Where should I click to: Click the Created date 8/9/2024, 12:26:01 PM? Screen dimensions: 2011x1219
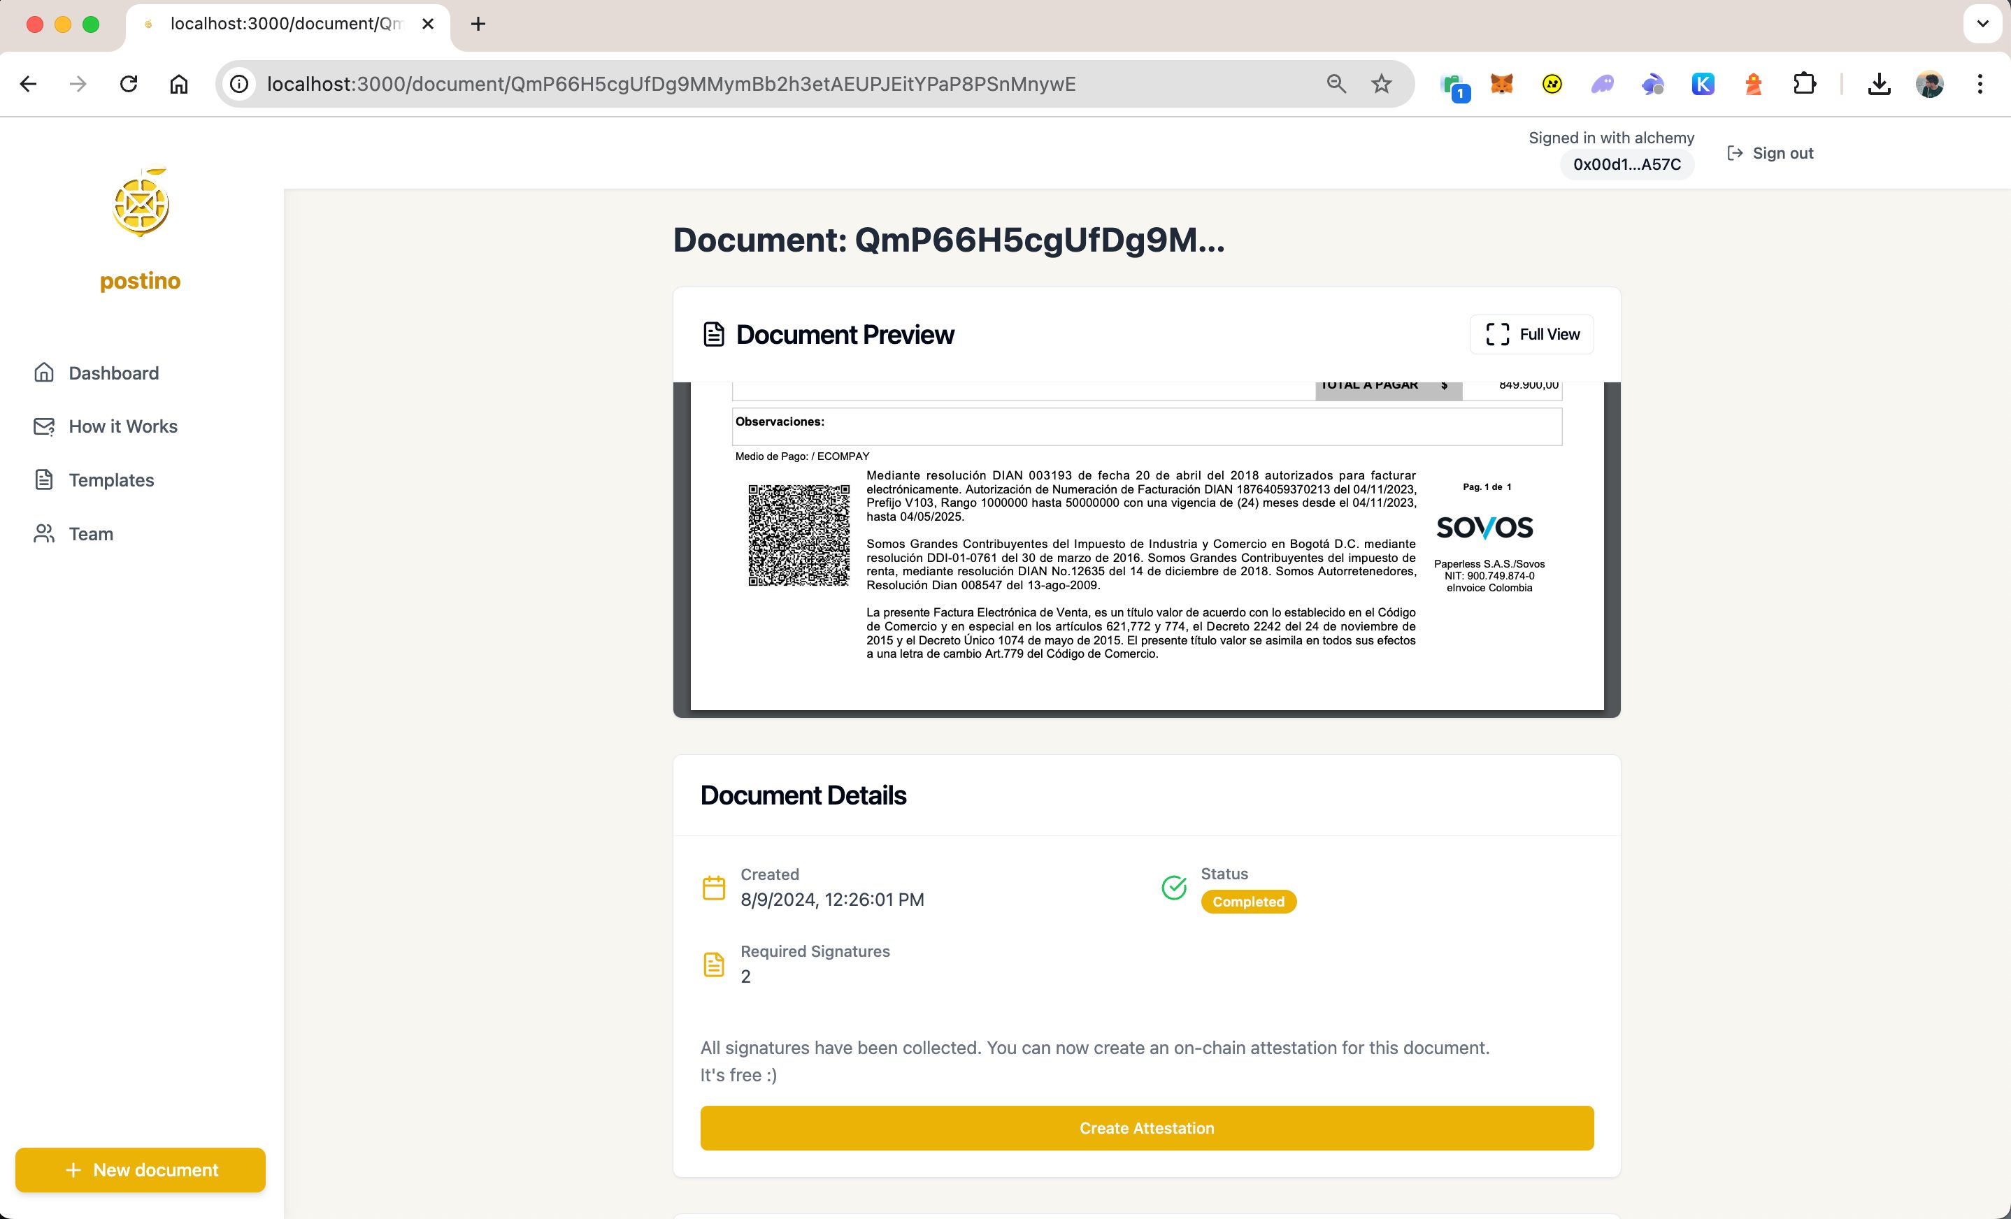pyautogui.click(x=833, y=899)
